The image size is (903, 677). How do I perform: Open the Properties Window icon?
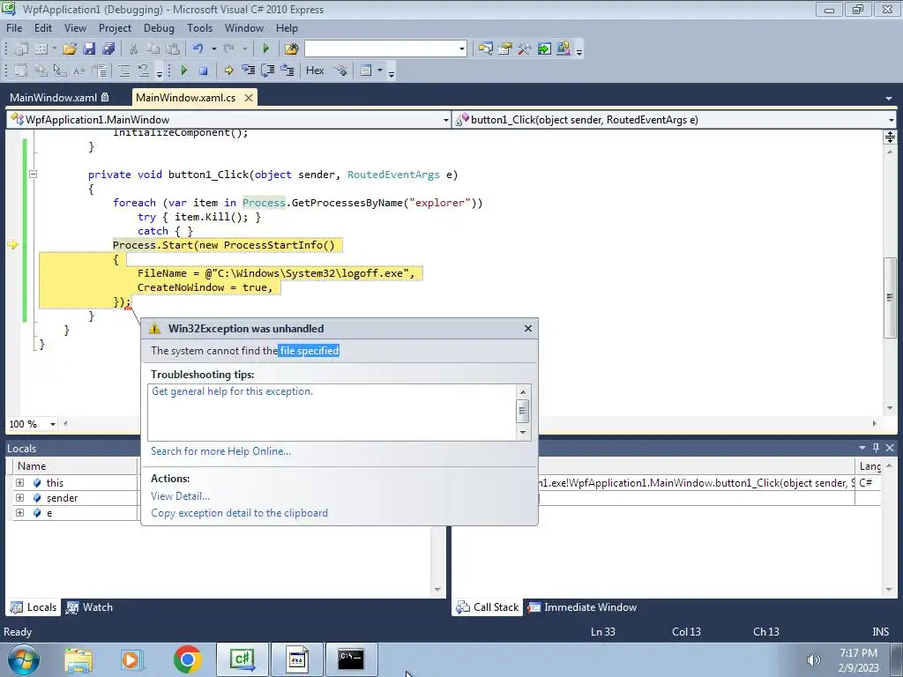[505, 49]
